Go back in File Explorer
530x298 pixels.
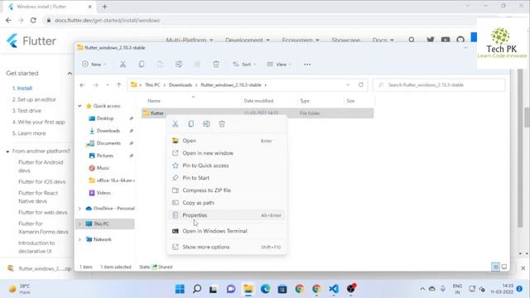pos(82,85)
